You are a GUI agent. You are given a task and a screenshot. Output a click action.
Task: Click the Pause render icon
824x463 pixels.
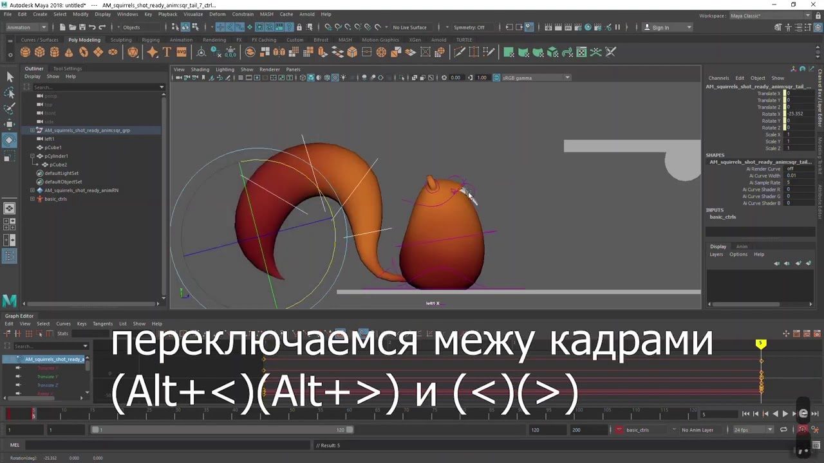(x=617, y=27)
